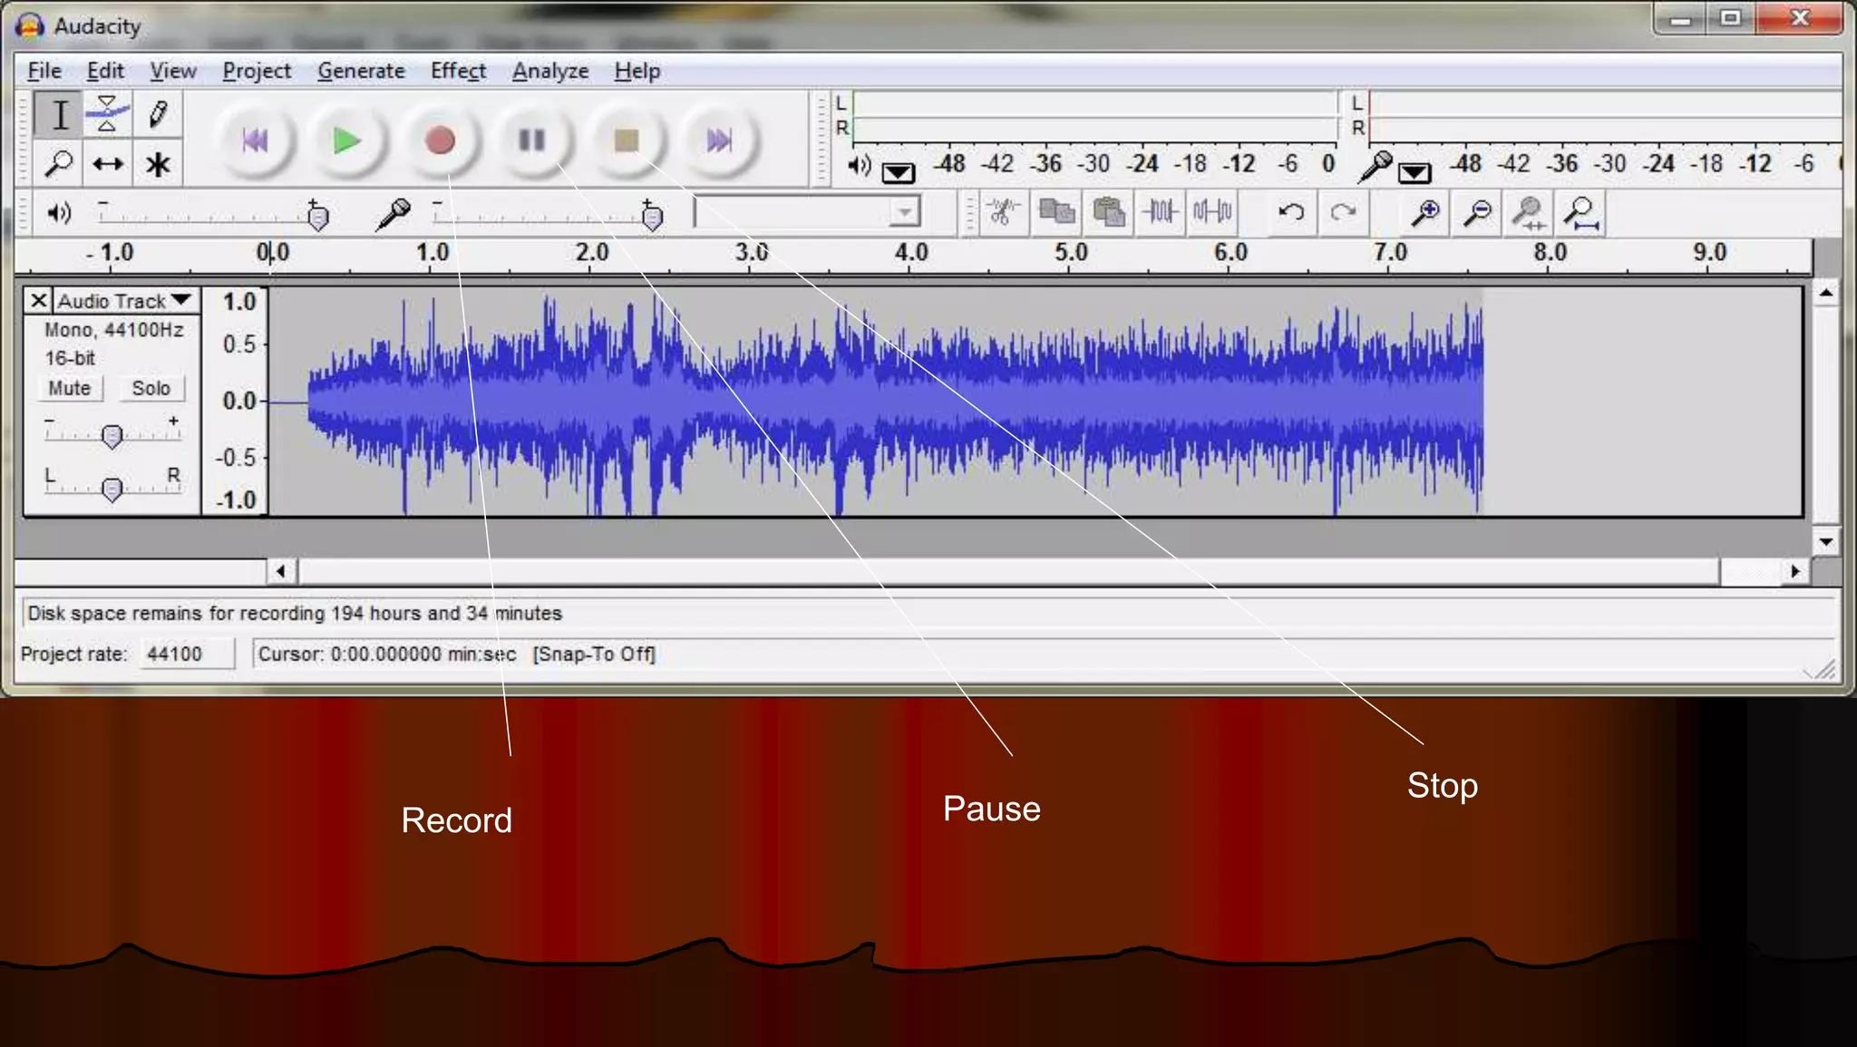This screenshot has width=1857, height=1047.
Task: Open the Effect menu
Action: [458, 71]
